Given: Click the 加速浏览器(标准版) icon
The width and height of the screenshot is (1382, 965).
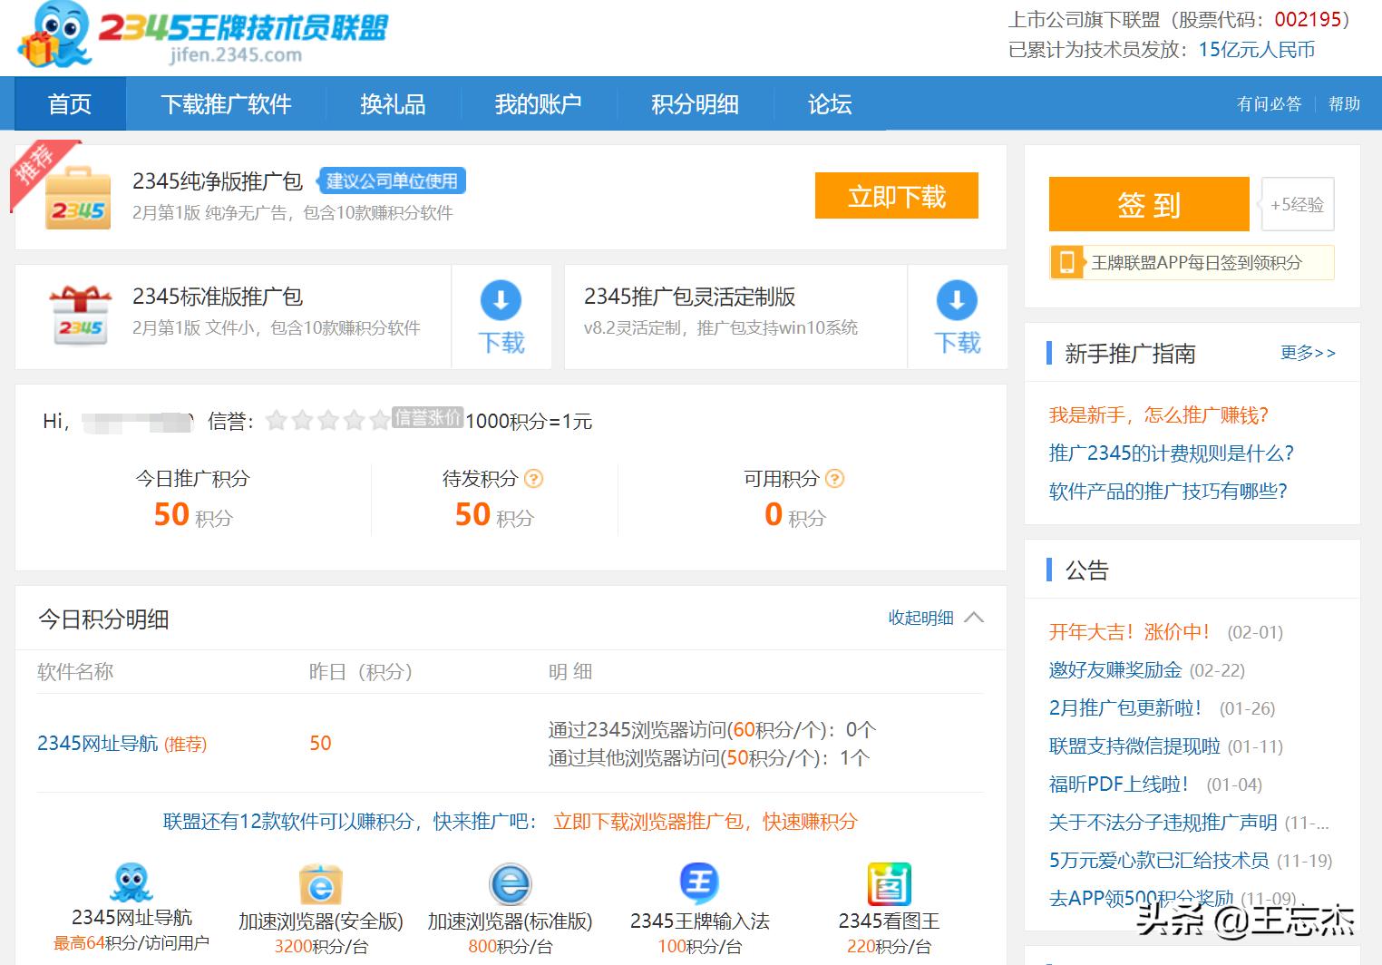Looking at the screenshot, I should click(x=509, y=884).
